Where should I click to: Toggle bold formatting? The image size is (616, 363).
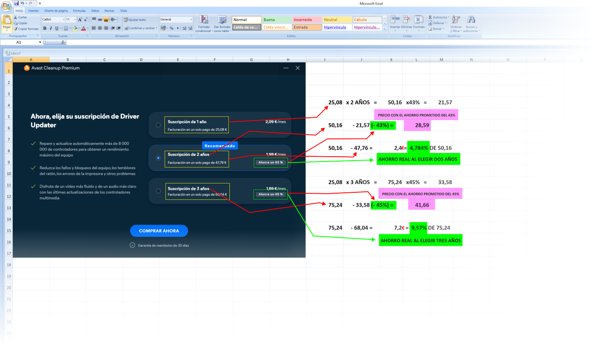45,28
